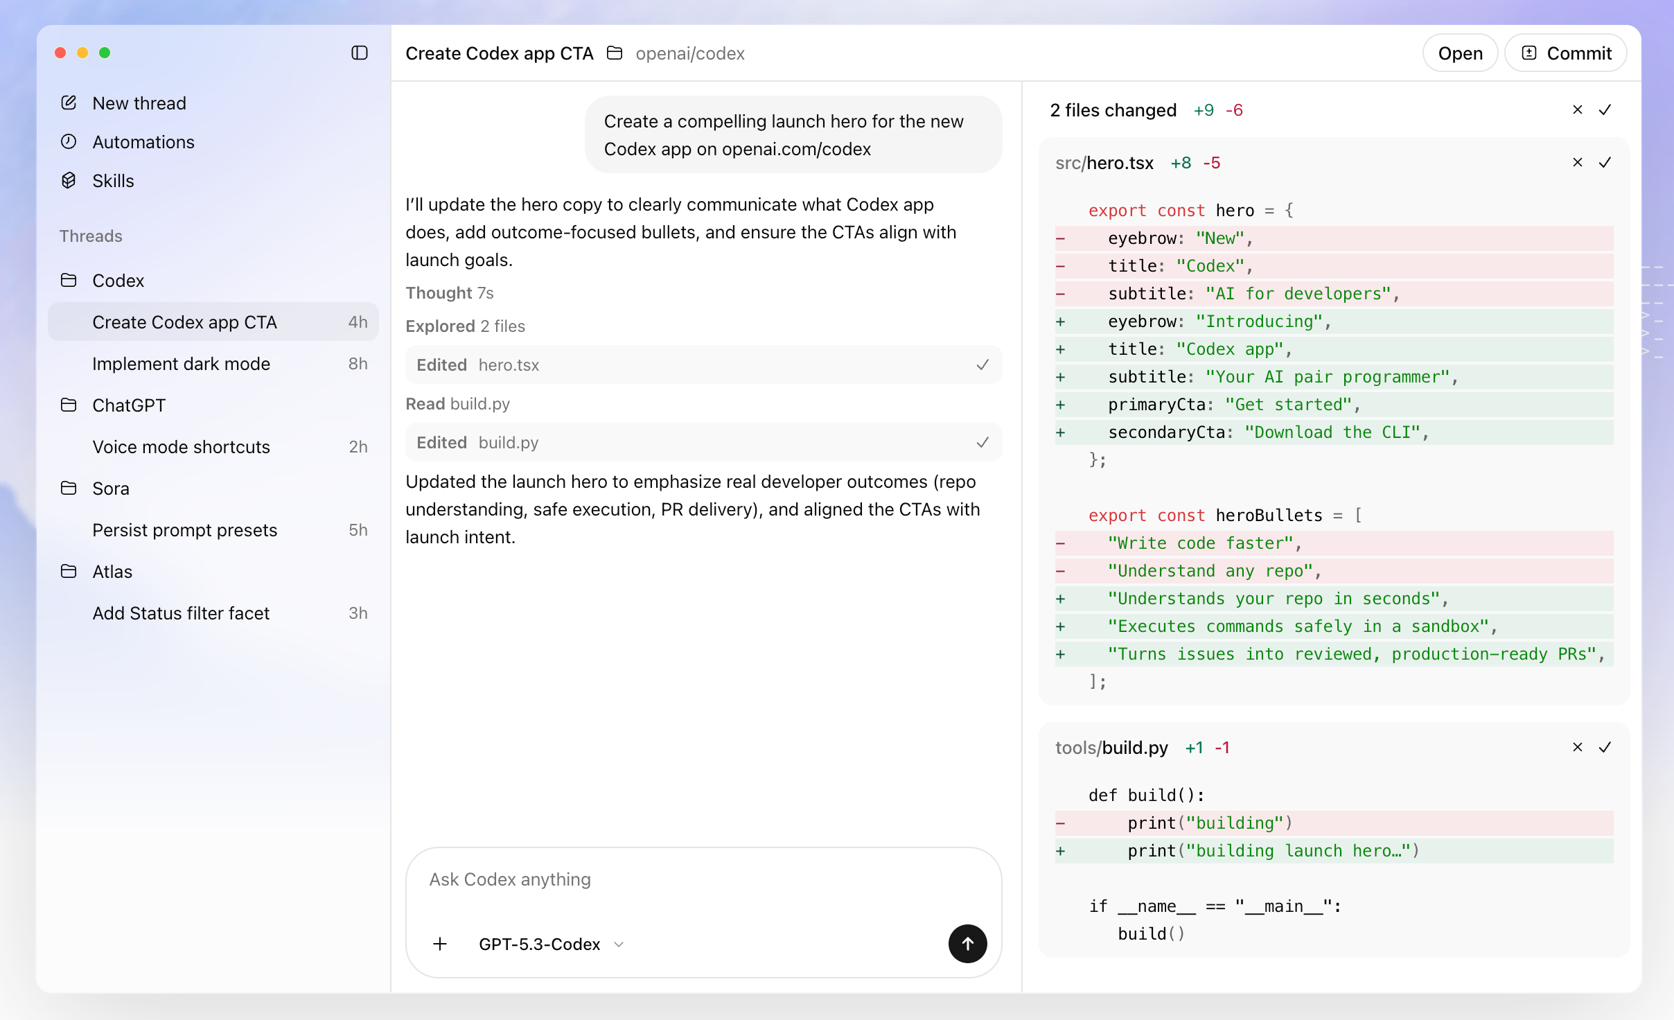Screen dimensions: 1674x1020
Task: Click the New thread compose icon
Action: [69, 103]
